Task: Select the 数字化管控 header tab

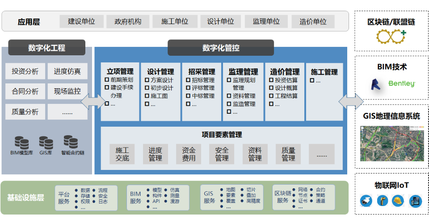Action: click(x=220, y=48)
